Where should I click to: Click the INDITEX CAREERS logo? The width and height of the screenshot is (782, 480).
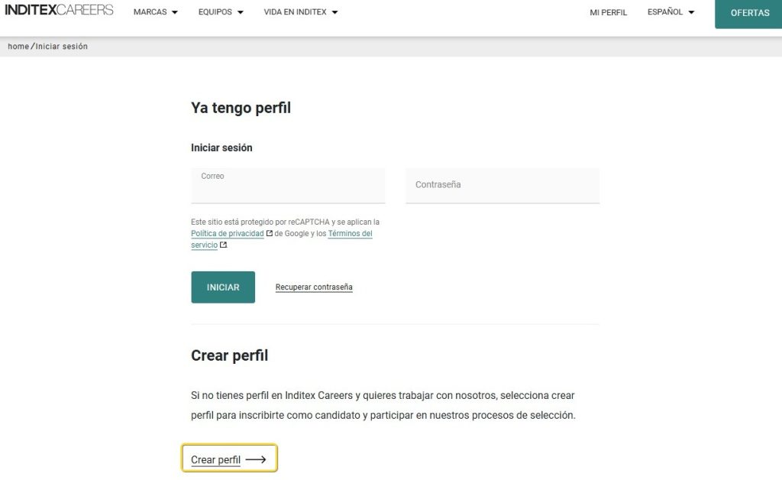(x=60, y=10)
